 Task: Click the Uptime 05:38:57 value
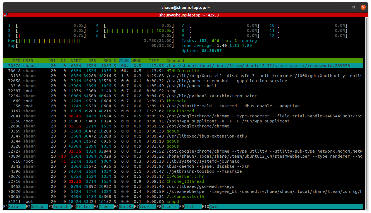(211, 51)
